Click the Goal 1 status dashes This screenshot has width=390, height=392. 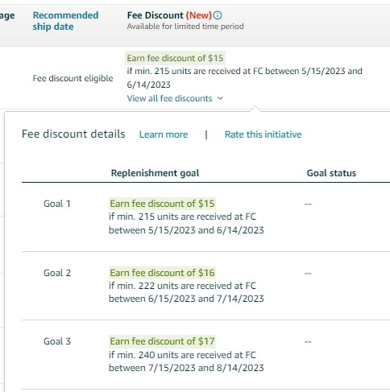308,204
